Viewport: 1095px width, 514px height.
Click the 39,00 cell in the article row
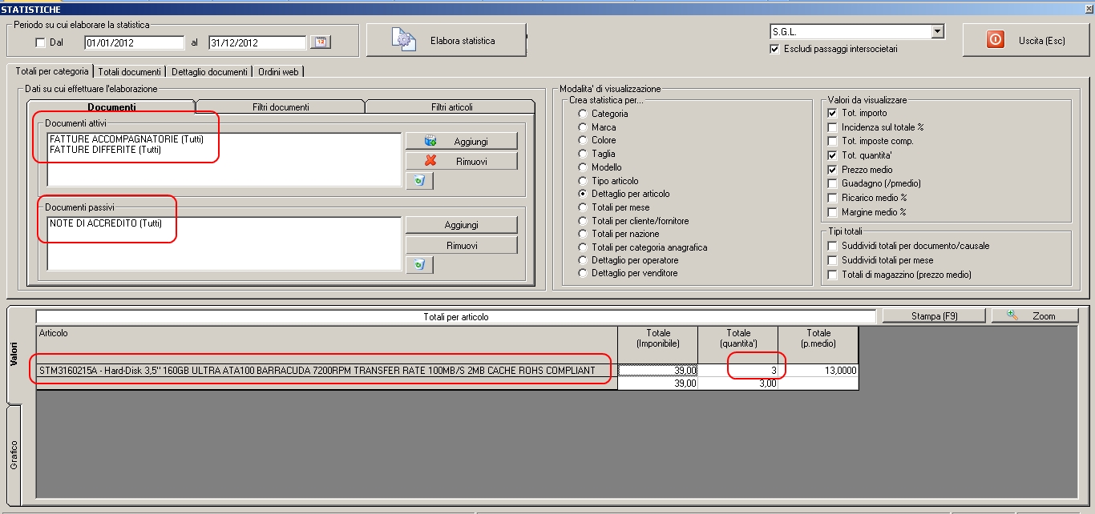[657, 371]
